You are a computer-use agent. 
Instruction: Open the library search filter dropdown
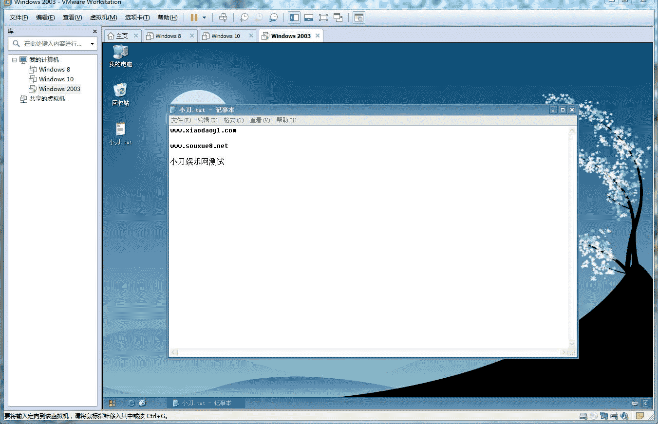[92, 44]
